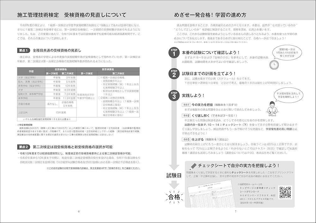Viewport: 316px width, 223px height.
Task: Click text トップページ＞参考書＞チェック
Action: tap(258, 188)
